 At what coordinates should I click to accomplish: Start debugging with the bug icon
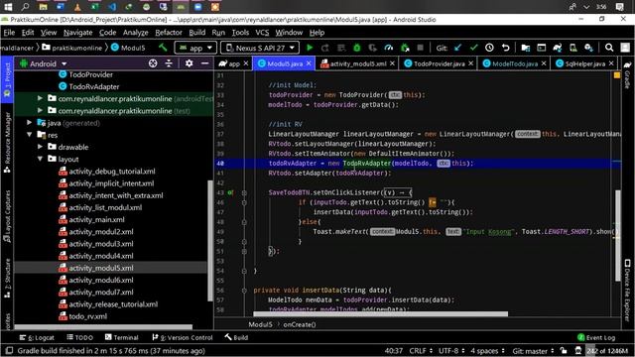[357, 48]
